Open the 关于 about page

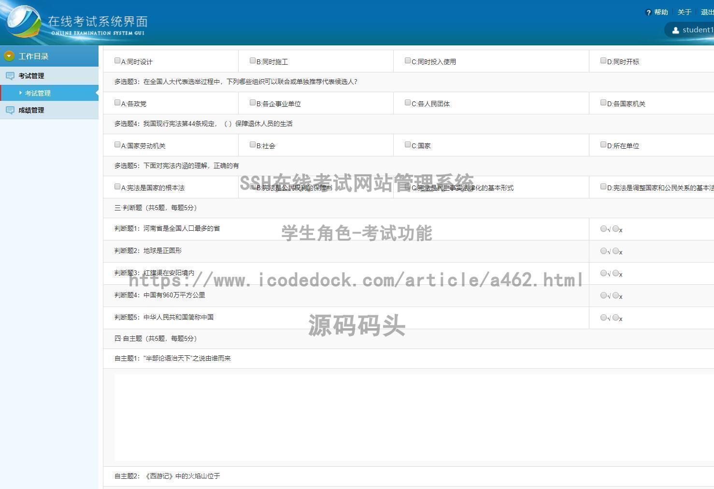[684, 12]
